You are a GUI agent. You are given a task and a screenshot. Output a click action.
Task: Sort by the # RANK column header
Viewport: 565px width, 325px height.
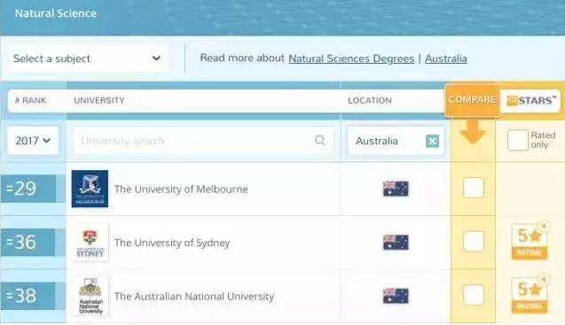(x=31, y=100)
